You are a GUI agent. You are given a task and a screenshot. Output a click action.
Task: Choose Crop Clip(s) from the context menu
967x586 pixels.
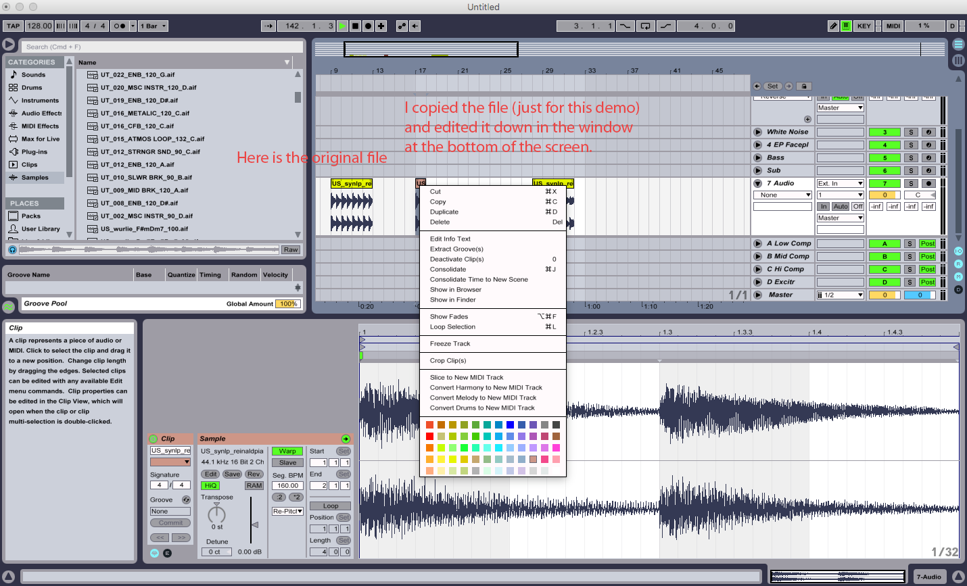pyautogui.click(x=492, y=360)
